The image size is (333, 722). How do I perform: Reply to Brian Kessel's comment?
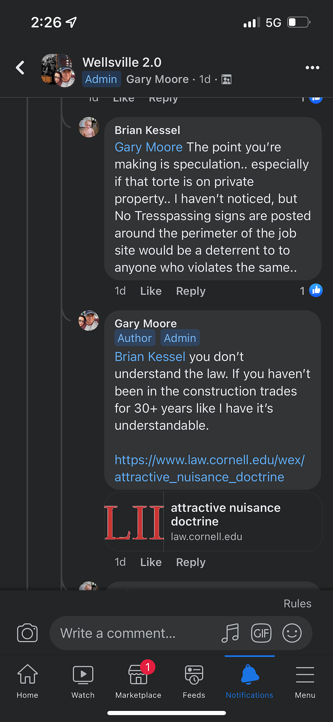[x=191, y=291]
